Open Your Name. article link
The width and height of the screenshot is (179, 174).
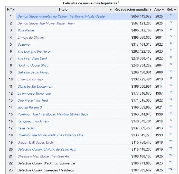(x=26, y=30)
